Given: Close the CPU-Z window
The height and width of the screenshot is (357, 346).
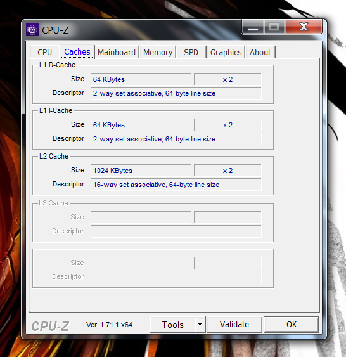Looking at the screenshot, I should [304, 27].
